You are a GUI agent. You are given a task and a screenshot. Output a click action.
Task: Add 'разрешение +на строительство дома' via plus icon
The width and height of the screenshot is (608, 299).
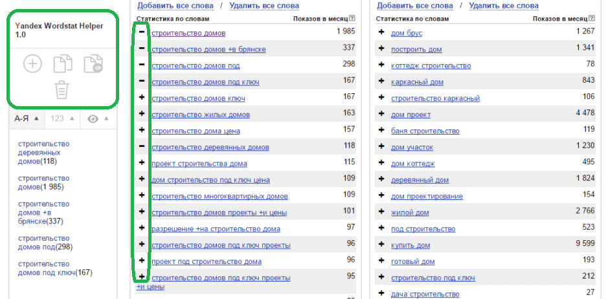(142, 228)
